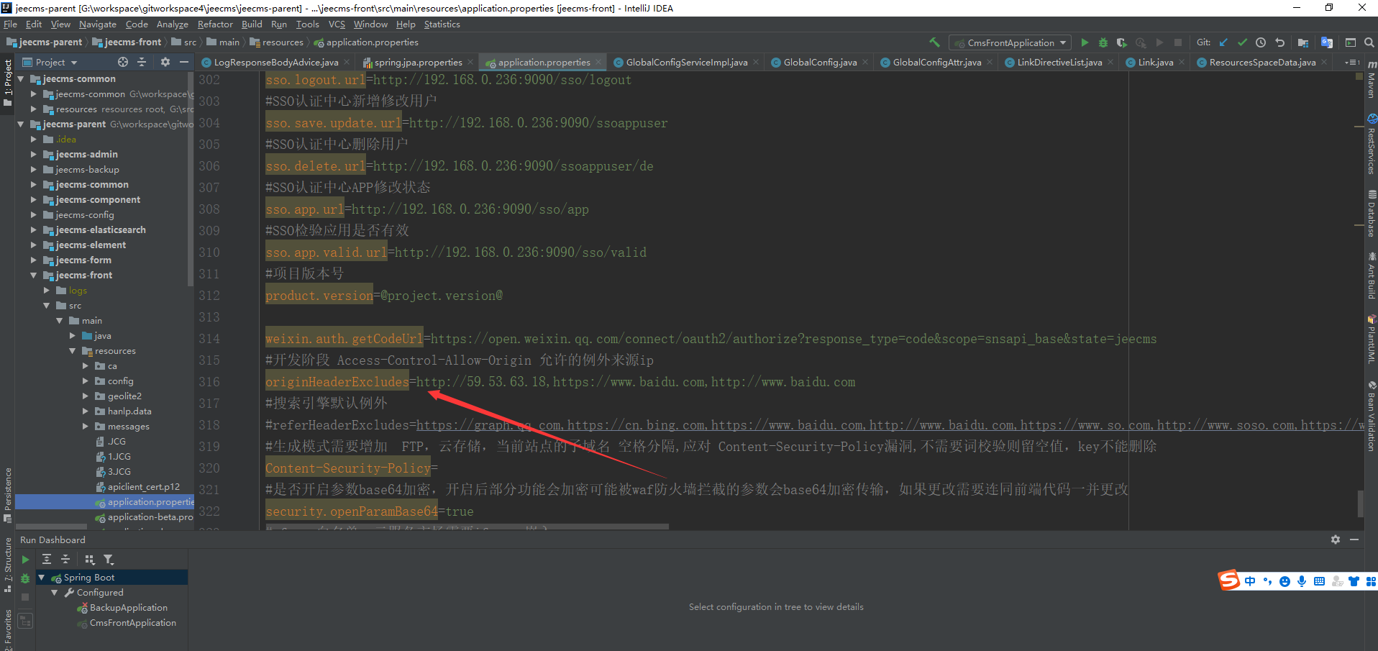1378x651 pixels.
Task: Click the Git update project arrow
Action: (1223, 42)
